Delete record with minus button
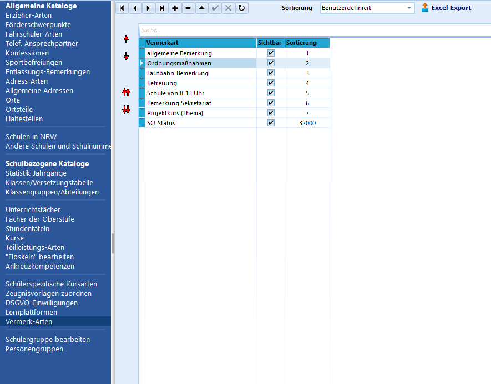 click(x=188, y=8)
